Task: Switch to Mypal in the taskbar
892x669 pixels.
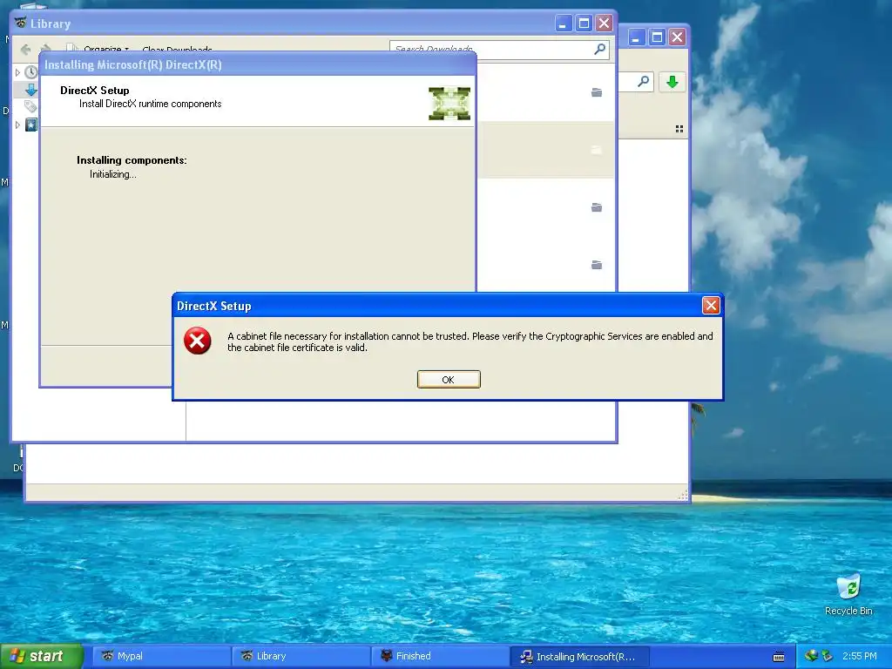Action: point(161,656)
